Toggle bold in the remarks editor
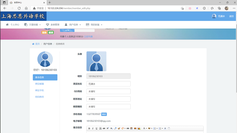This screenshot has height=133, width=237. 89,128
